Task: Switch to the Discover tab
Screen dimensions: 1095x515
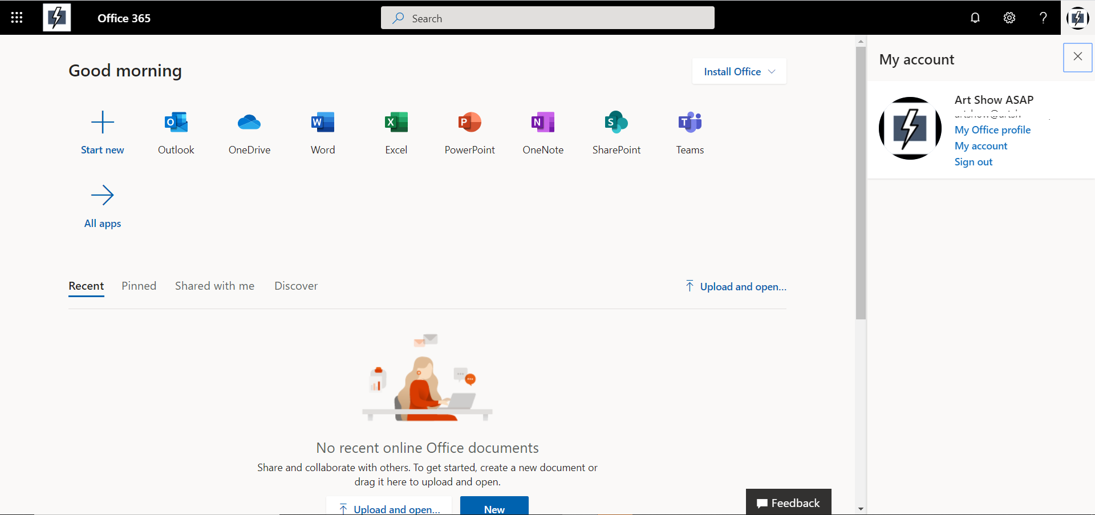Action: click(296, 286)
